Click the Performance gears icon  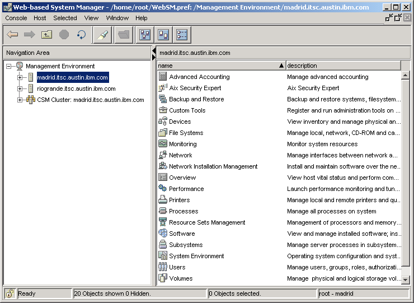(163, 188)
